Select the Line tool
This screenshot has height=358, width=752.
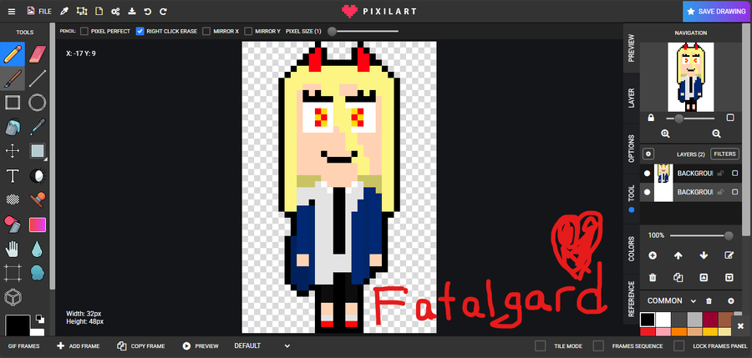click(38, 78)
